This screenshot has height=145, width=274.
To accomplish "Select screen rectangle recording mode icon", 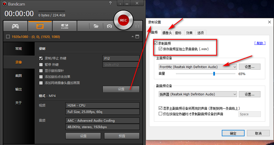I will (40, 26).
